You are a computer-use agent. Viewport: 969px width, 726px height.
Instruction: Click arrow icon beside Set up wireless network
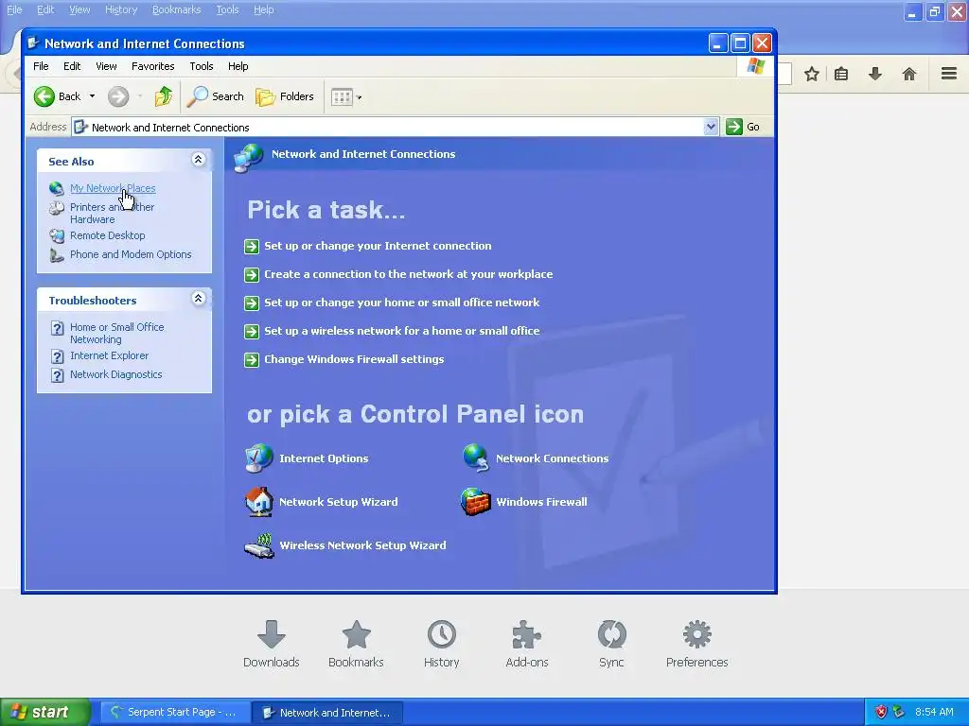coord(252,332)
